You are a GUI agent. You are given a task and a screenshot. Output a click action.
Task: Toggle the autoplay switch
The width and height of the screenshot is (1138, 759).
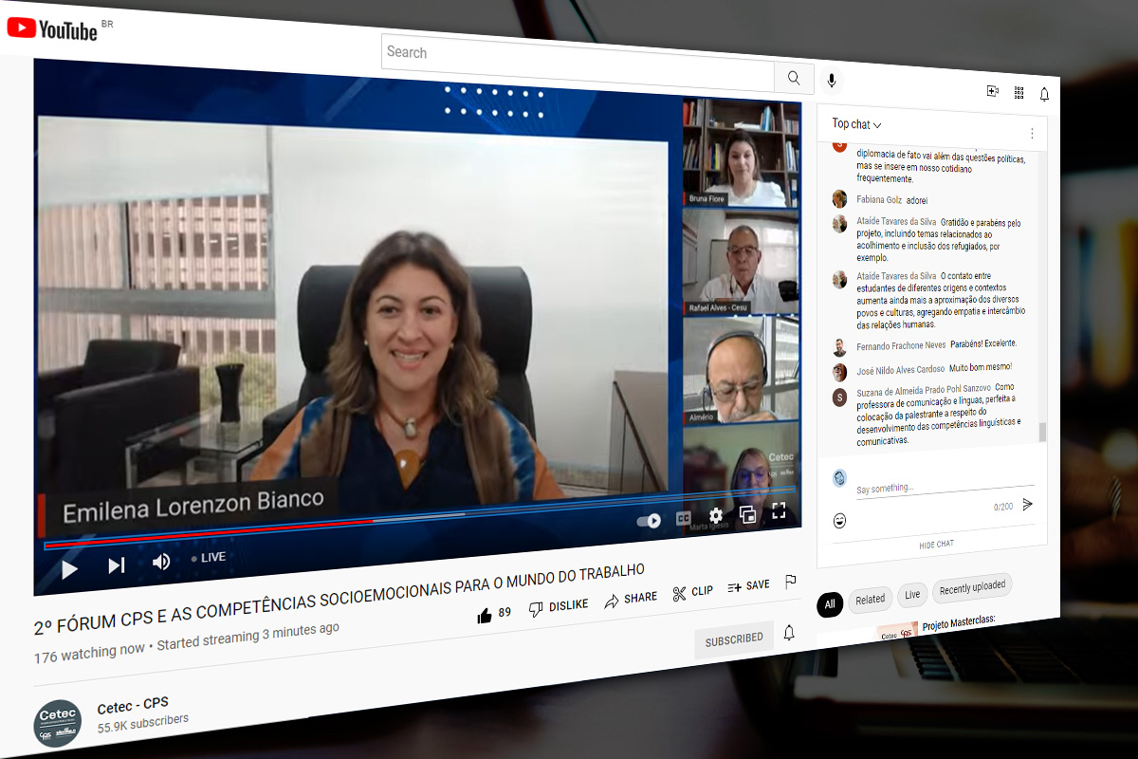[649, 521]
